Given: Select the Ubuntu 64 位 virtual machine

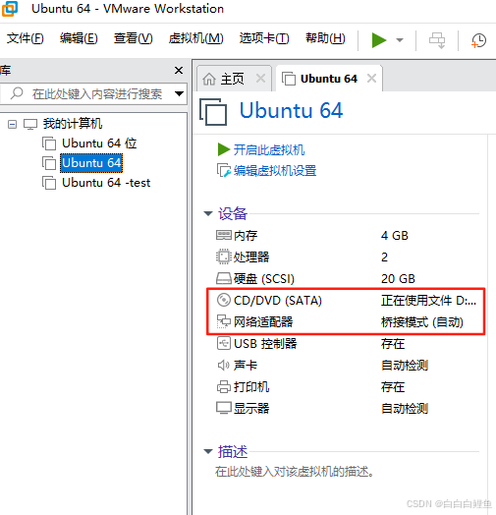Looking at the screenshot, I should pyautogui.click(x=99, y=143).
